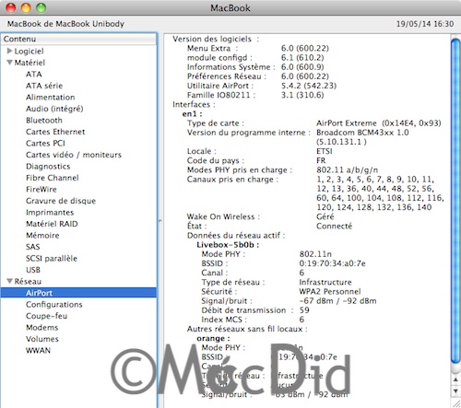Click the Connecté state value

tap(335, 227)
